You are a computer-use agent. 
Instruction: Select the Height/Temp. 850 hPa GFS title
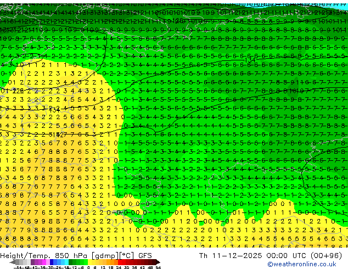click(x=76, y=256)
